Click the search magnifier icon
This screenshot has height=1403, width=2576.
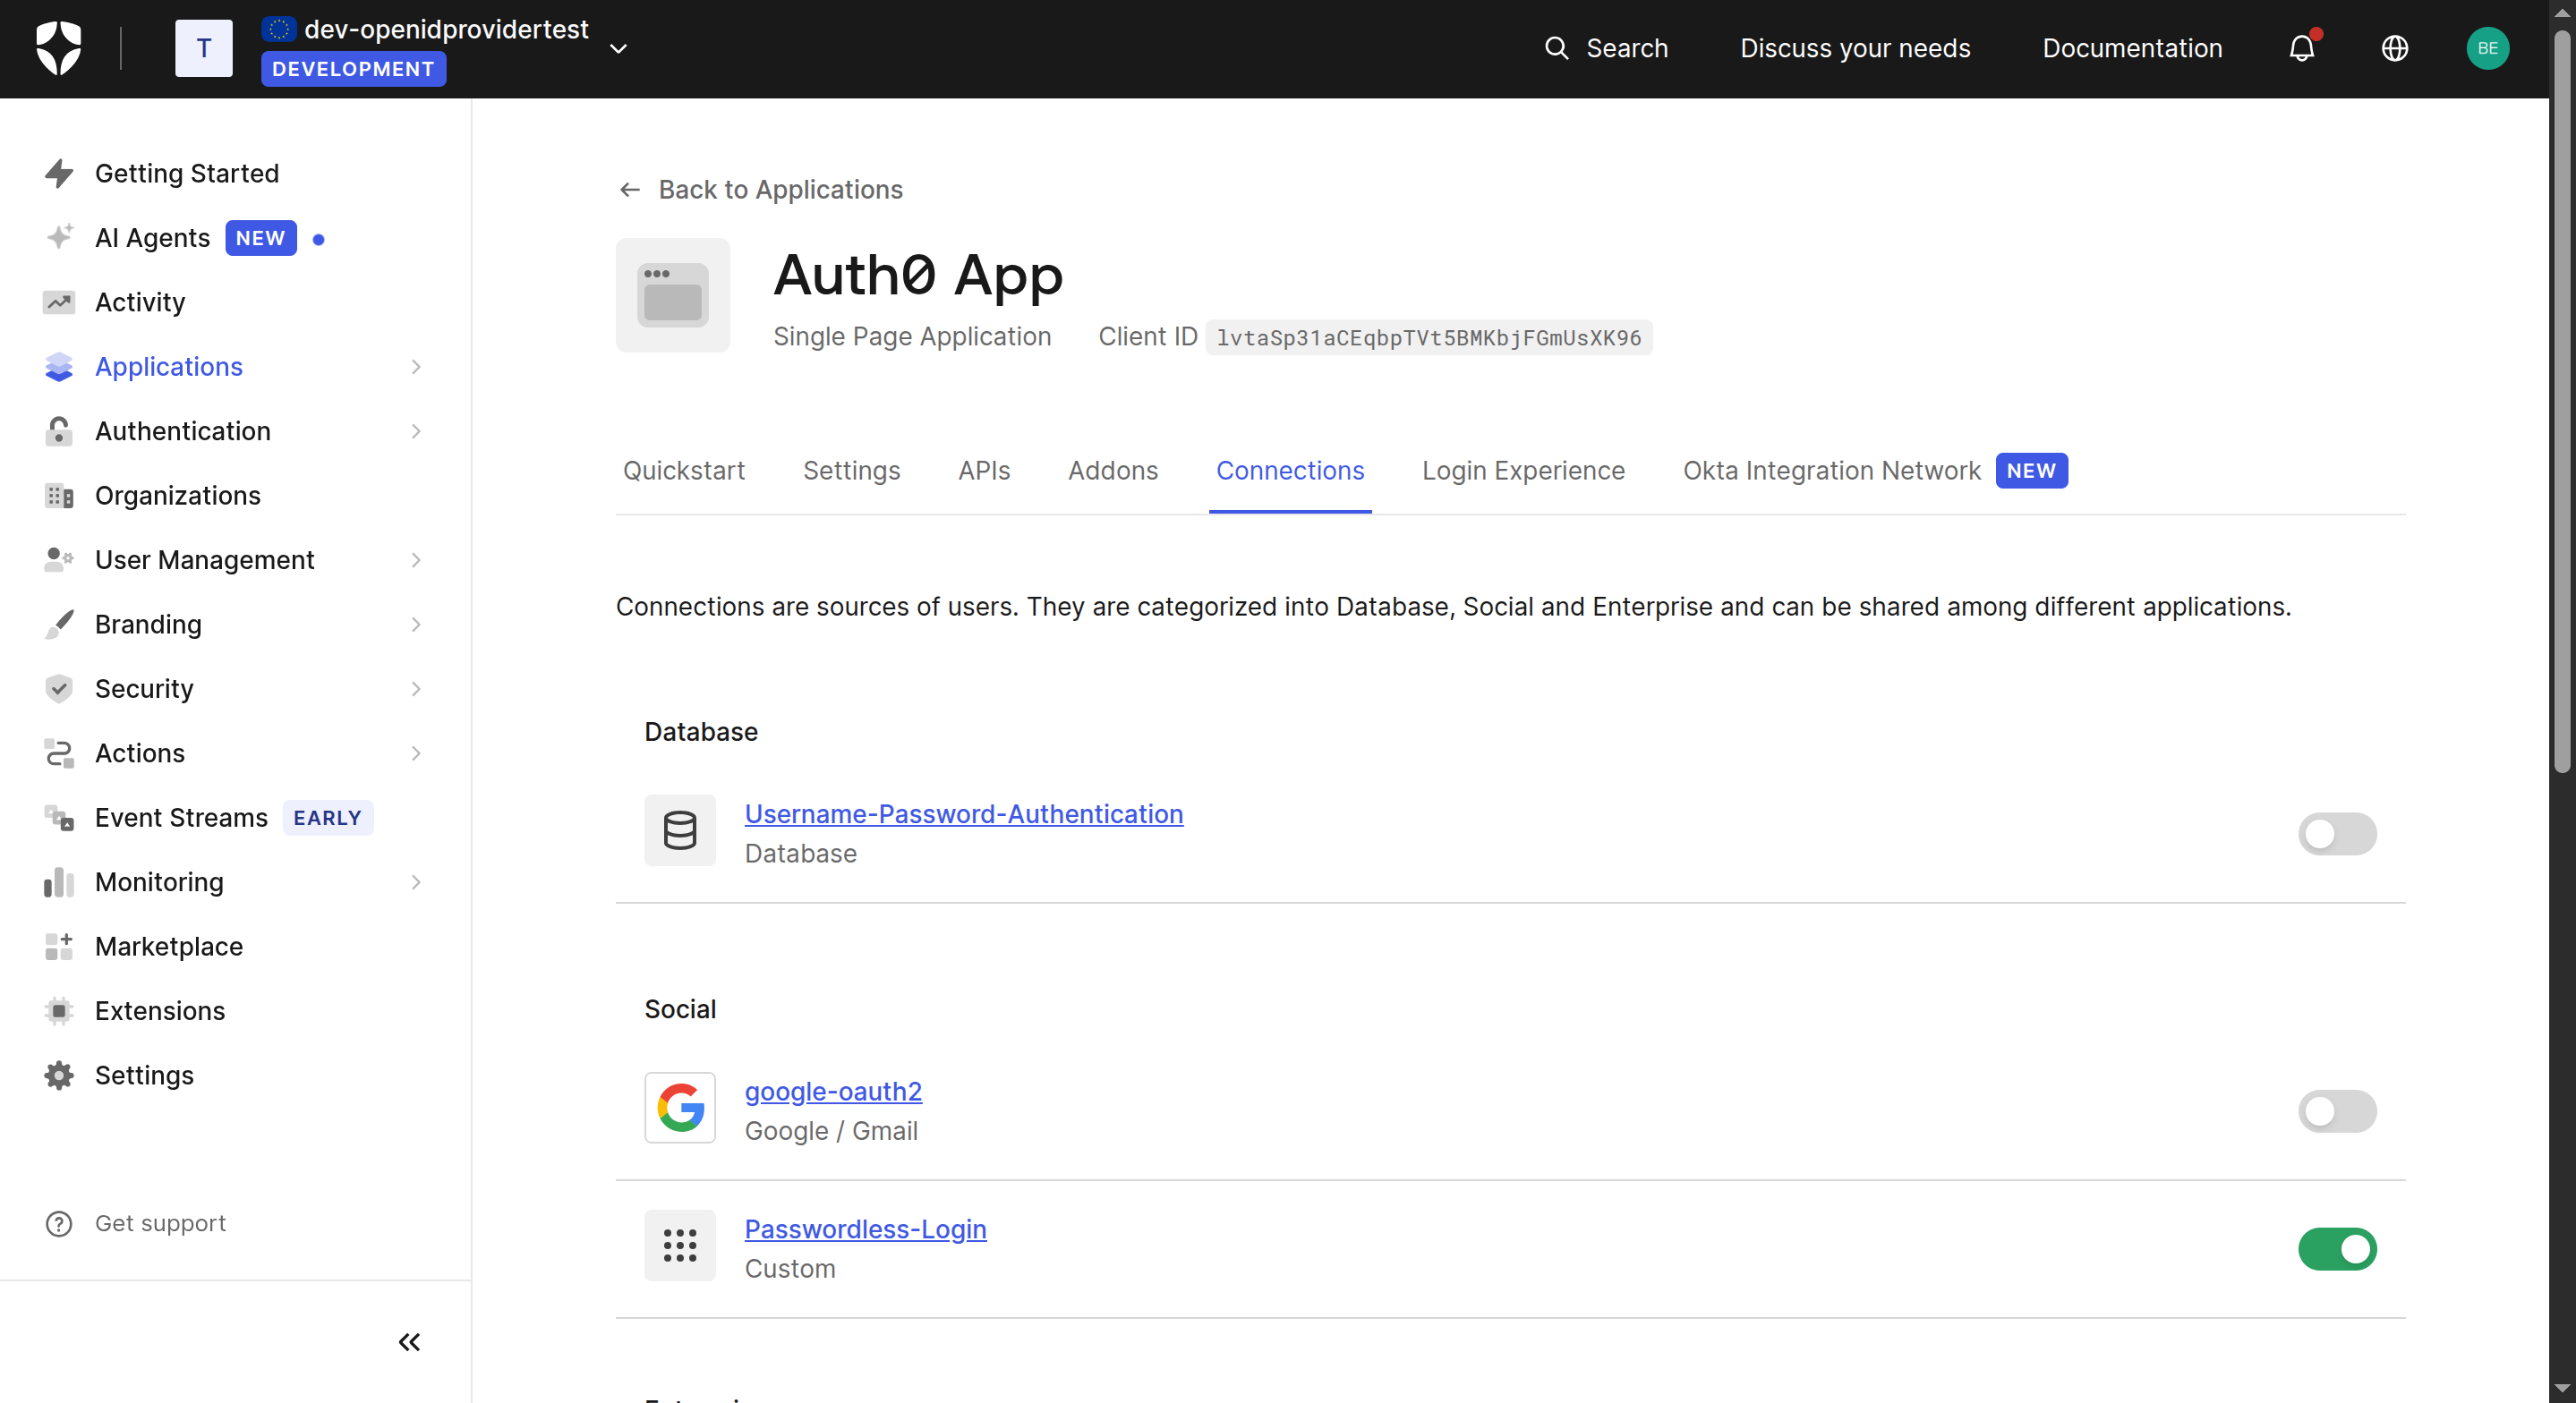1556,48
